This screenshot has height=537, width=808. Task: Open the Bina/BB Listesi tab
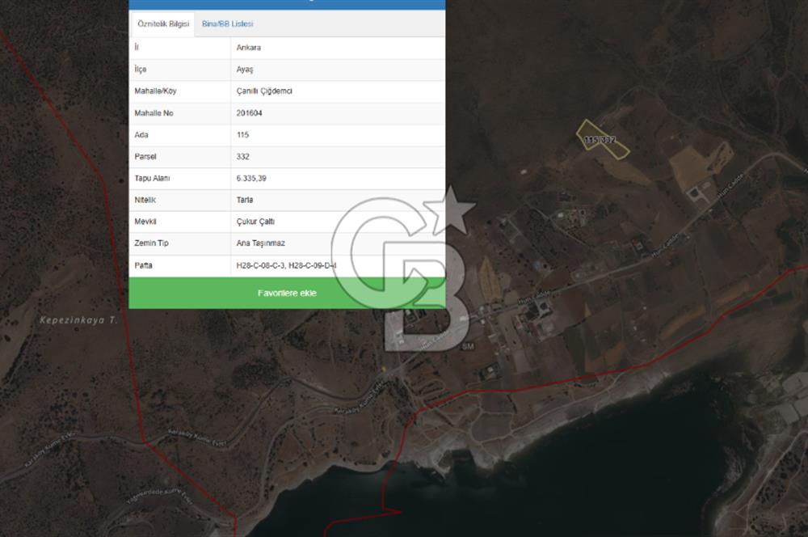pos(227,24)
